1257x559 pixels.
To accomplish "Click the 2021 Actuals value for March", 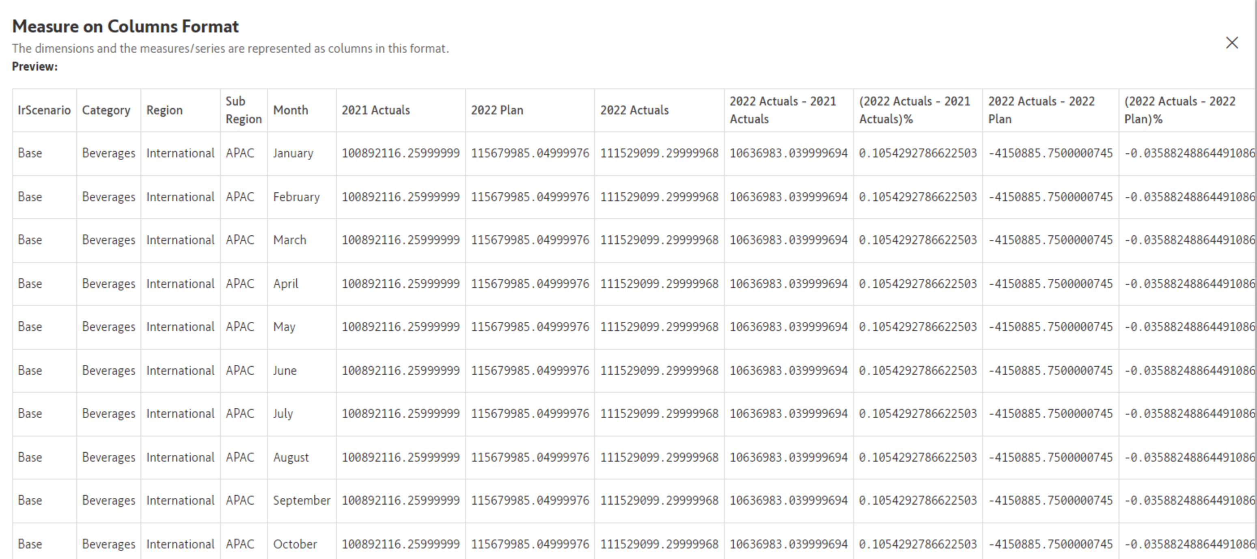I will 400,240.
